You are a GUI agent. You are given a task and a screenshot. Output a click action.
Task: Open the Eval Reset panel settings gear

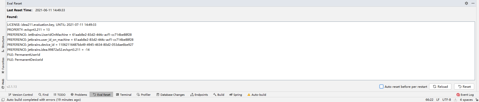click(466, 3)
